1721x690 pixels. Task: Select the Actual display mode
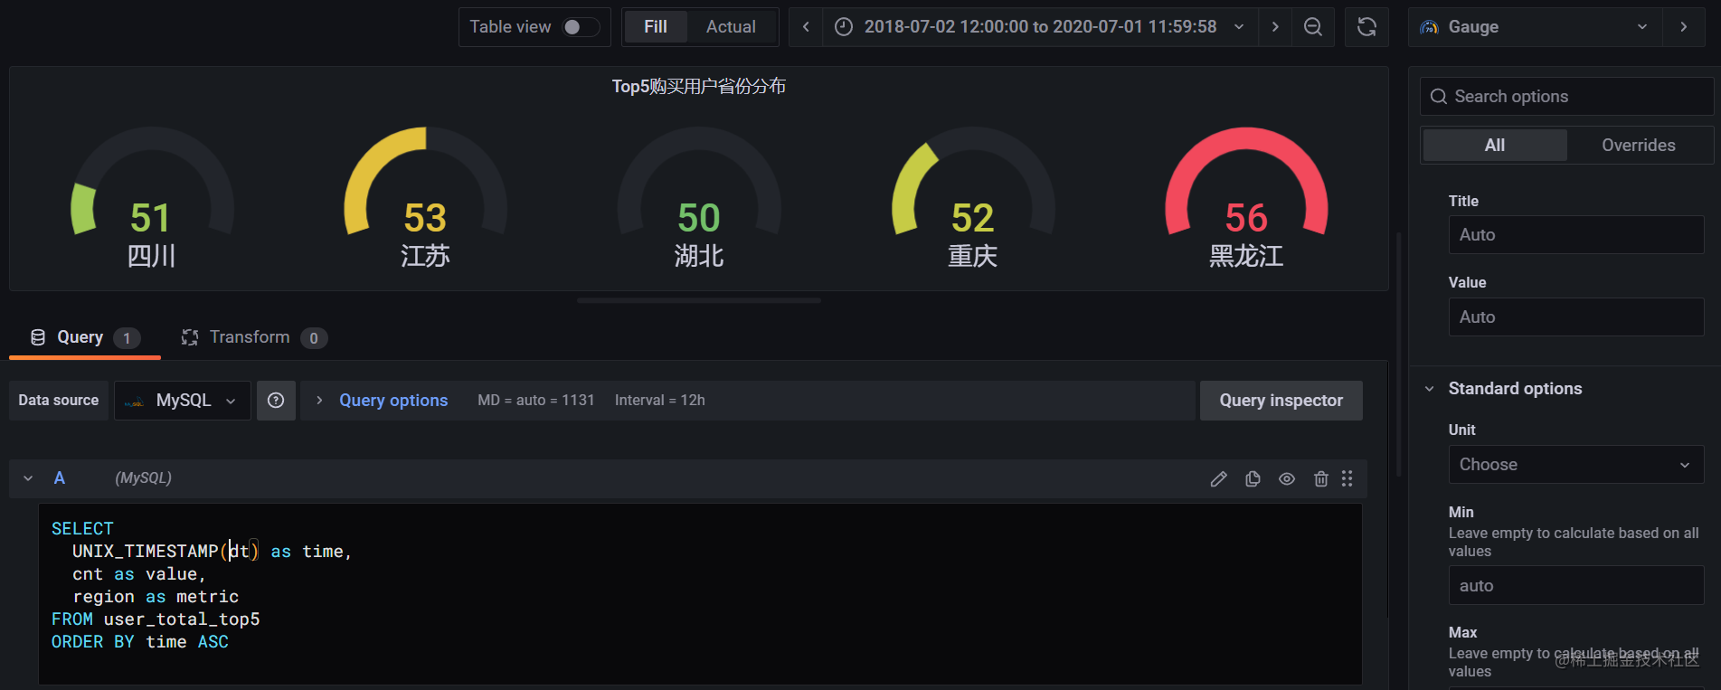[731, 27]
